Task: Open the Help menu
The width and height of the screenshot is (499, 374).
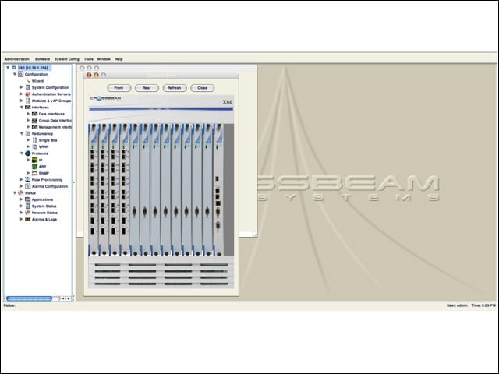Action: 119,59
